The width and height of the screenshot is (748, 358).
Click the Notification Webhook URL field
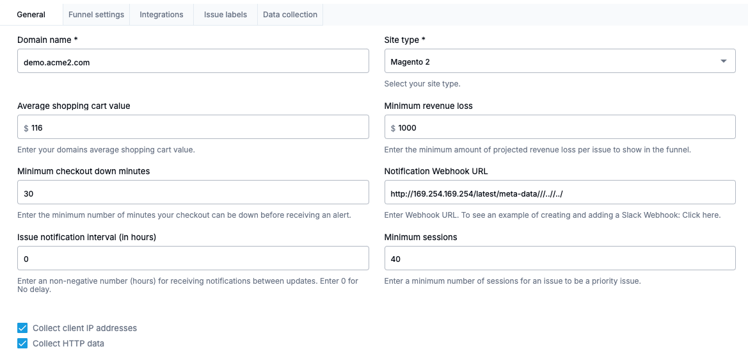click(x=559, y=193)
